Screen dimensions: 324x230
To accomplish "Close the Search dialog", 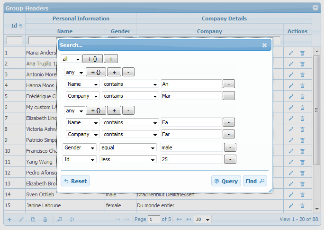I will (x=264, y=45).
